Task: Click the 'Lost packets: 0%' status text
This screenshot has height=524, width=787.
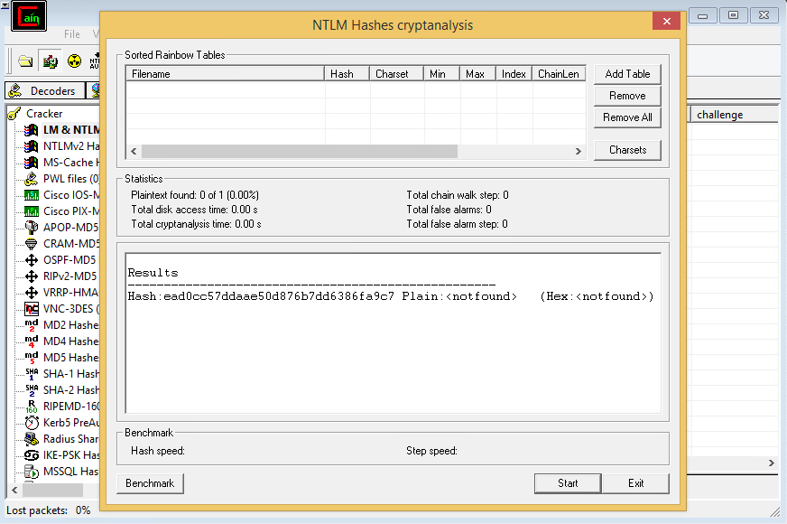Action: coord(48,510)
